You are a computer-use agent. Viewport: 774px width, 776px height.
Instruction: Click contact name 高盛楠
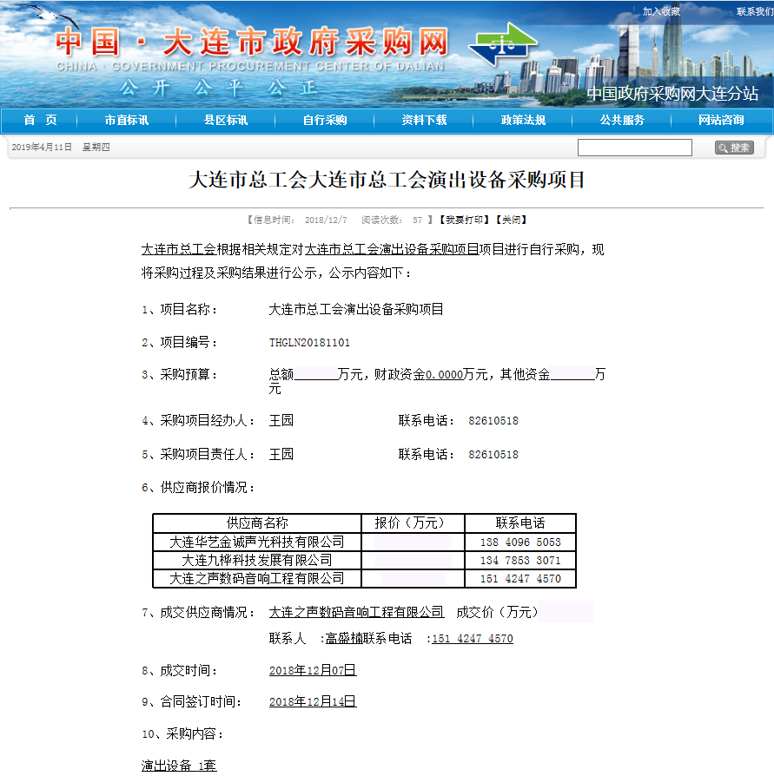coord(344,638)
